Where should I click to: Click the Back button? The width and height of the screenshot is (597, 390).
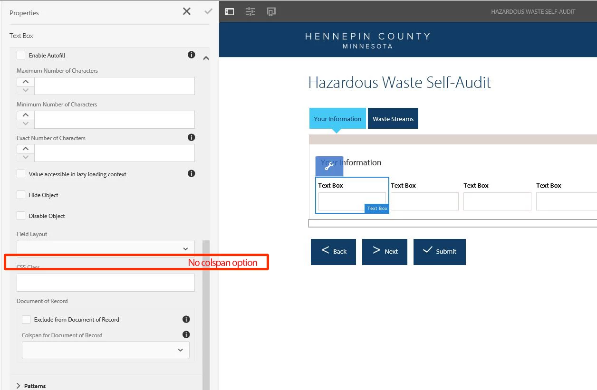pos(333,252)
